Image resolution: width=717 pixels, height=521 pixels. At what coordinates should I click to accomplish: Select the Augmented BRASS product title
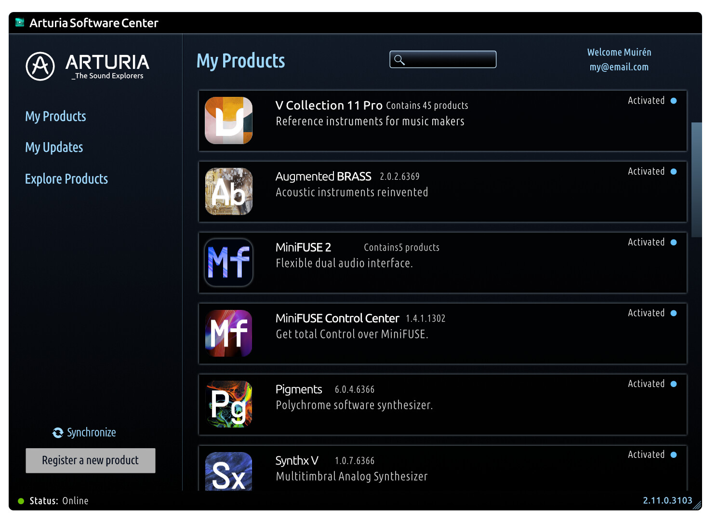[323, 177]
